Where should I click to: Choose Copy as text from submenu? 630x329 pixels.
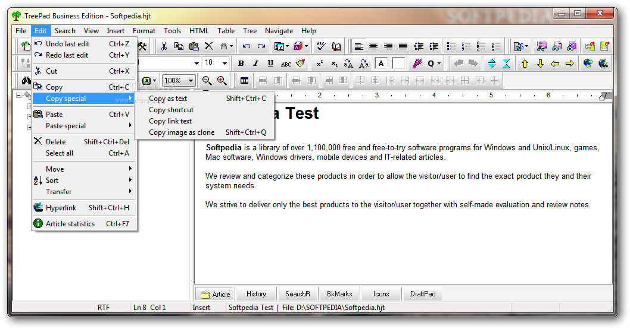coord(204,99)
